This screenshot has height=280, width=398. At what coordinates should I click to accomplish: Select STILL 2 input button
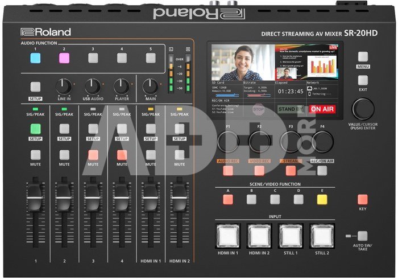(x=322, y=236)
